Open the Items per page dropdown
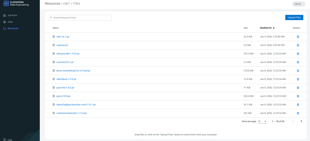This screenshot has width=310, height=141. click(262, 121)
